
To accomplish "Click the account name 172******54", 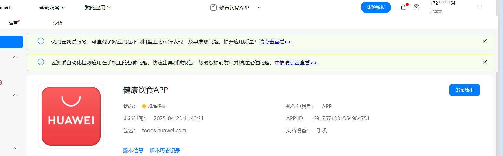I will [443, 3].
